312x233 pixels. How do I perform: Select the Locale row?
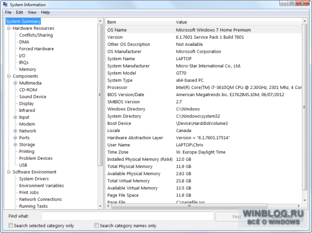pos(204,131)
